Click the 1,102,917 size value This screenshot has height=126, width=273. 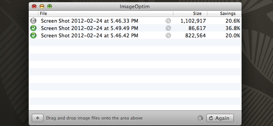point(193,21)
